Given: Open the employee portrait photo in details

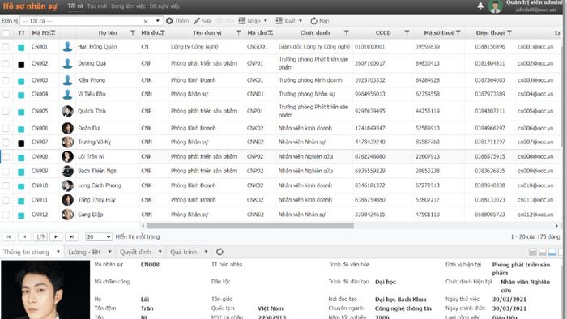Looking at the screenshot, I should click(x=45, y=290).
